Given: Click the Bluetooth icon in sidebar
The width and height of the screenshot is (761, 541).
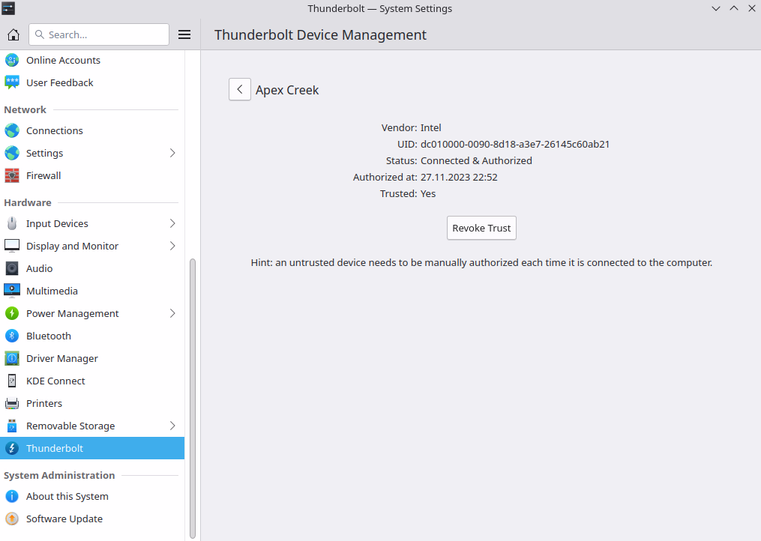Looking at the screenshot, I should [12, 336].
